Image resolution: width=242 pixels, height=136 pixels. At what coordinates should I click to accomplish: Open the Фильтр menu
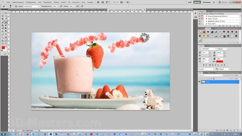[56, 2]
